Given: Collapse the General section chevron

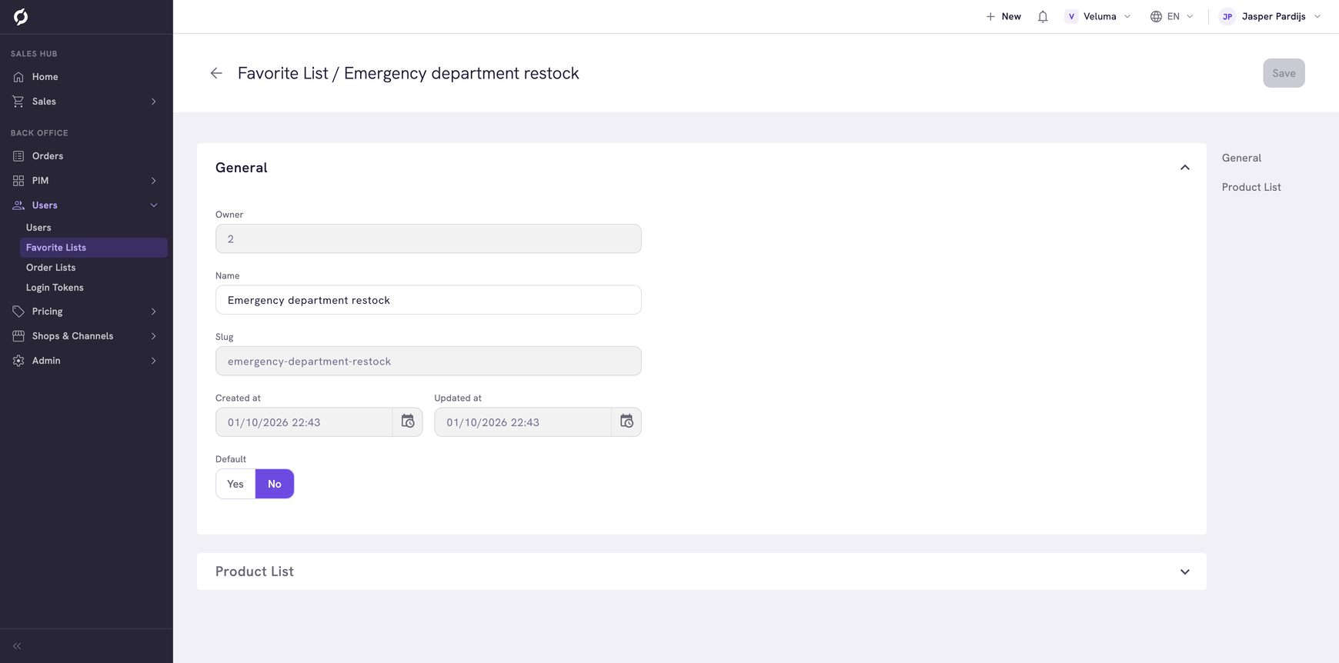Looking at the screenshot, I should point(1185,168).
